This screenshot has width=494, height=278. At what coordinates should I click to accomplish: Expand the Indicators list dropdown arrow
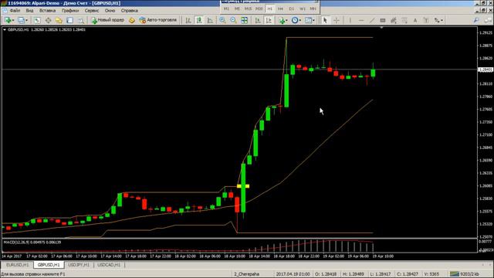286,21
